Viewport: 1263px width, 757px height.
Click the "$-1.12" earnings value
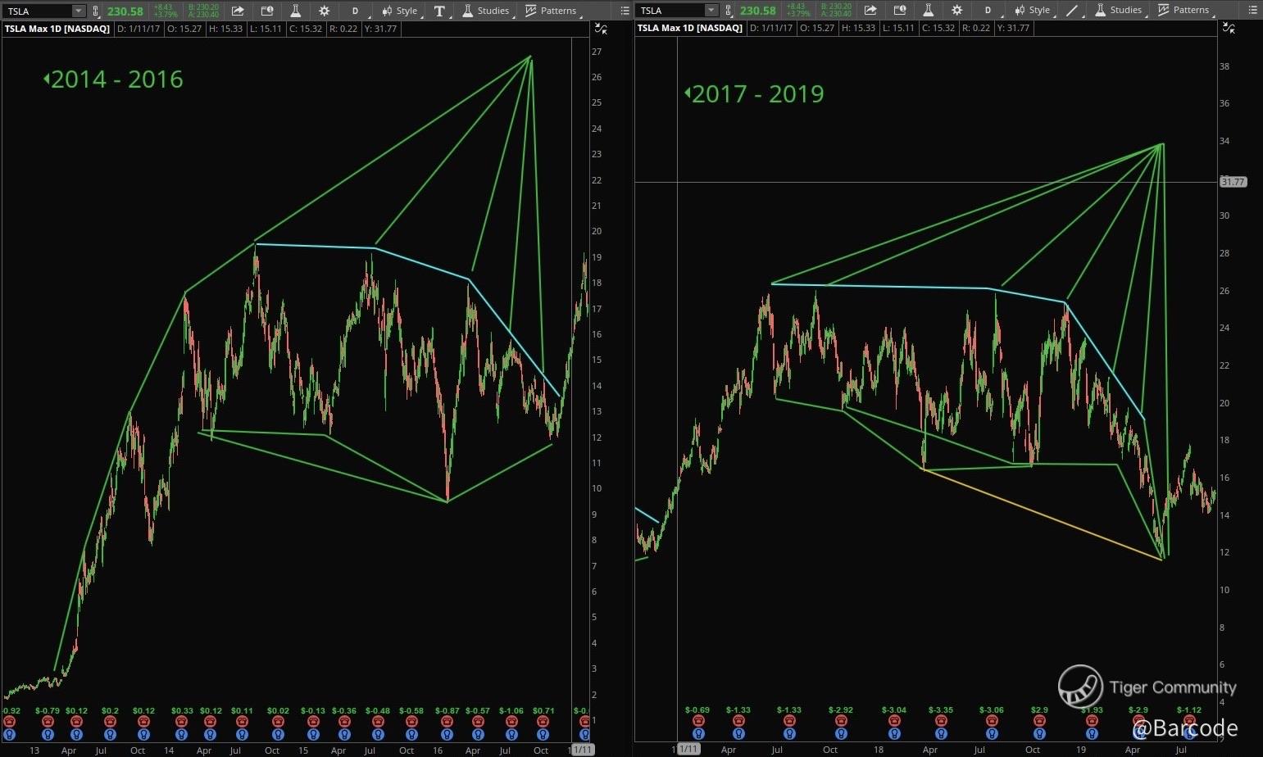click(x=1189, y=710)
